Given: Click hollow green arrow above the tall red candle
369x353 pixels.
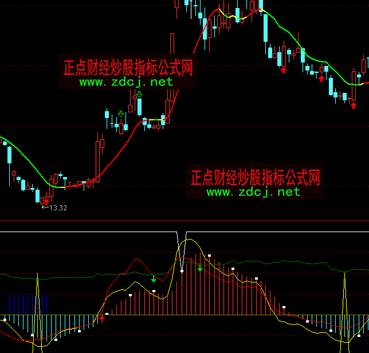Looking at the screenshot, I should [139, 95].
